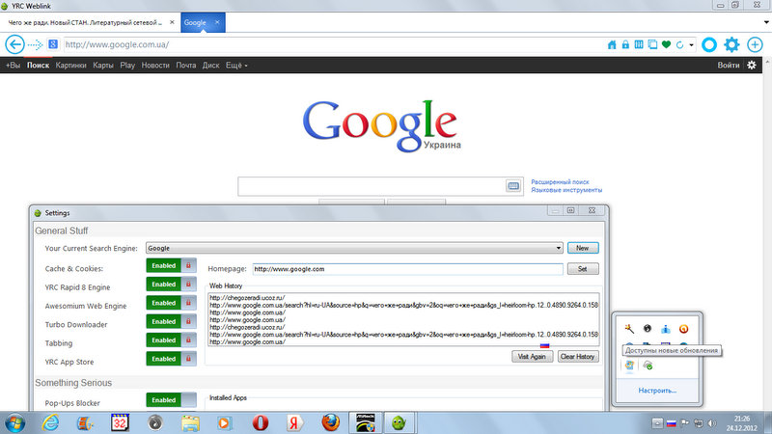Image resolution: width=772 pixels, height=434 pixels.
Task: Toggle the YRC Rapid 8 Engine switch
Action: coord(171,285)
